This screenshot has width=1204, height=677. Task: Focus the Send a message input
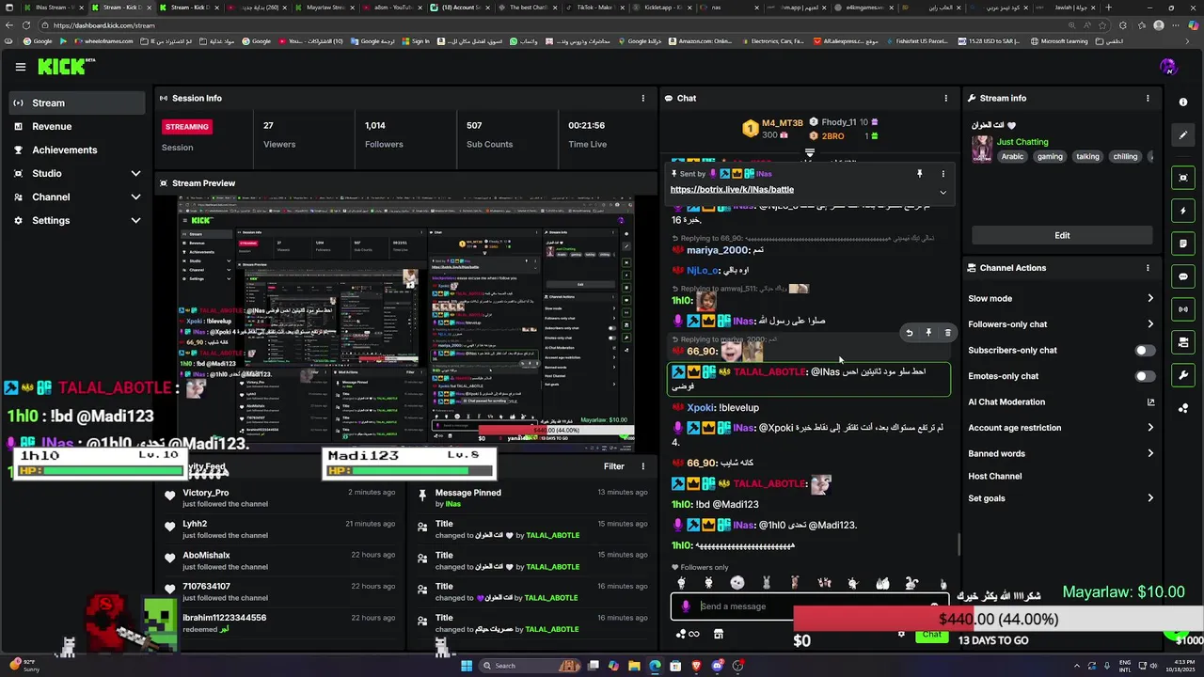809,606
